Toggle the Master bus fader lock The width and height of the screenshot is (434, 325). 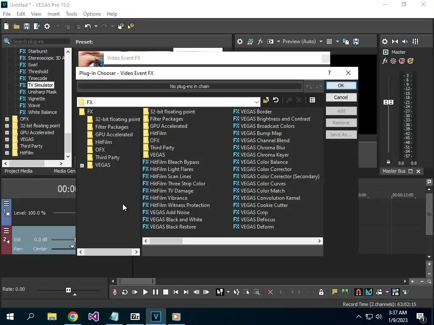388,162
